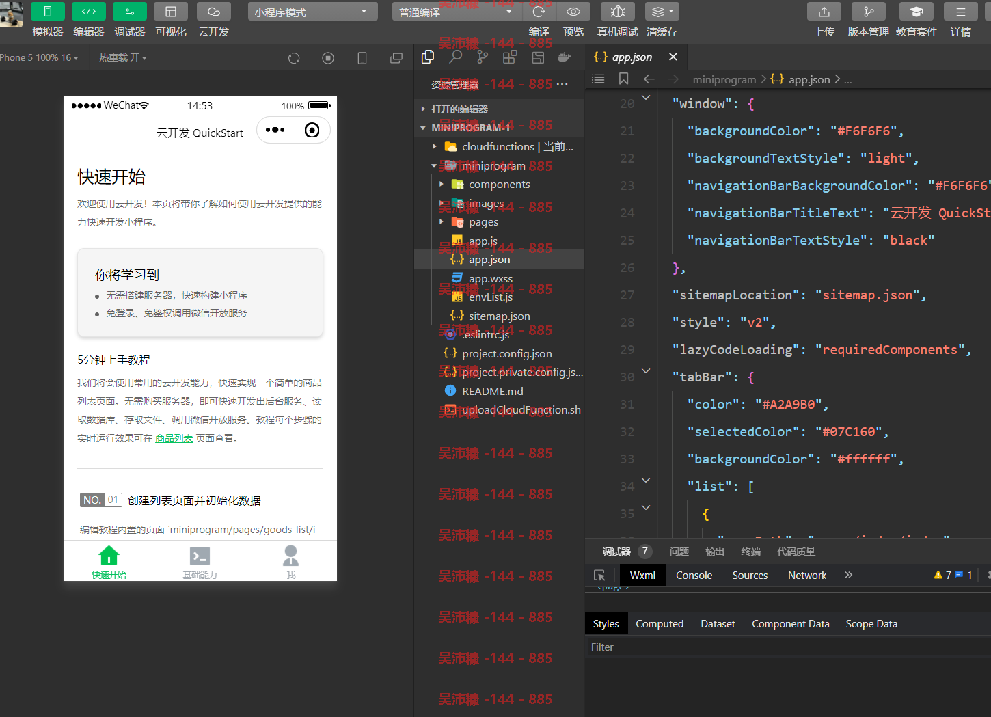Open Cloud Development console
Image resolution: width=991 pixels, height=717 pixels.
[x=213, y=12]
